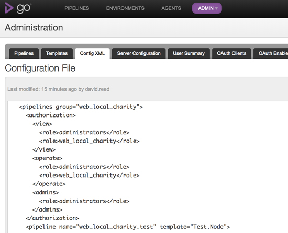Switch to the Templates tab

57,53
